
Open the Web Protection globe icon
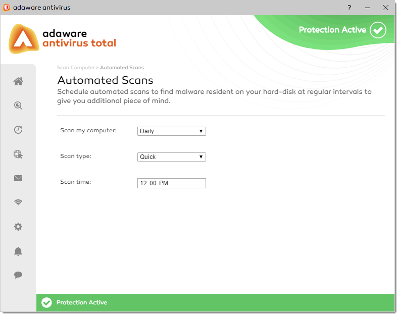pyautogui.click(x=18, y=154)
